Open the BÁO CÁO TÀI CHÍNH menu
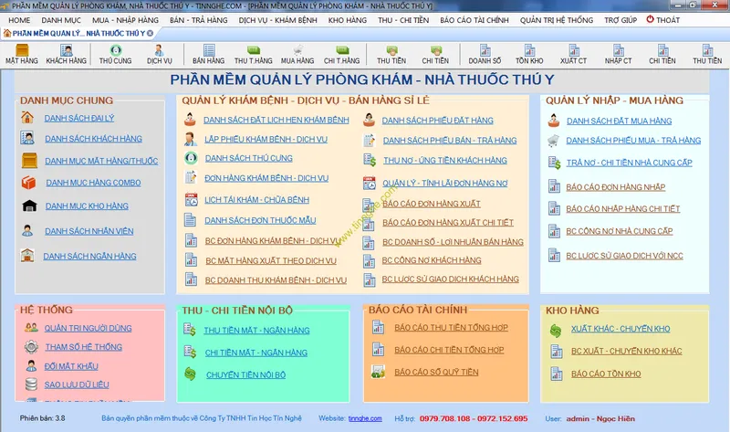This screenshot has width=730, height=432. click(x=474, y=20)
